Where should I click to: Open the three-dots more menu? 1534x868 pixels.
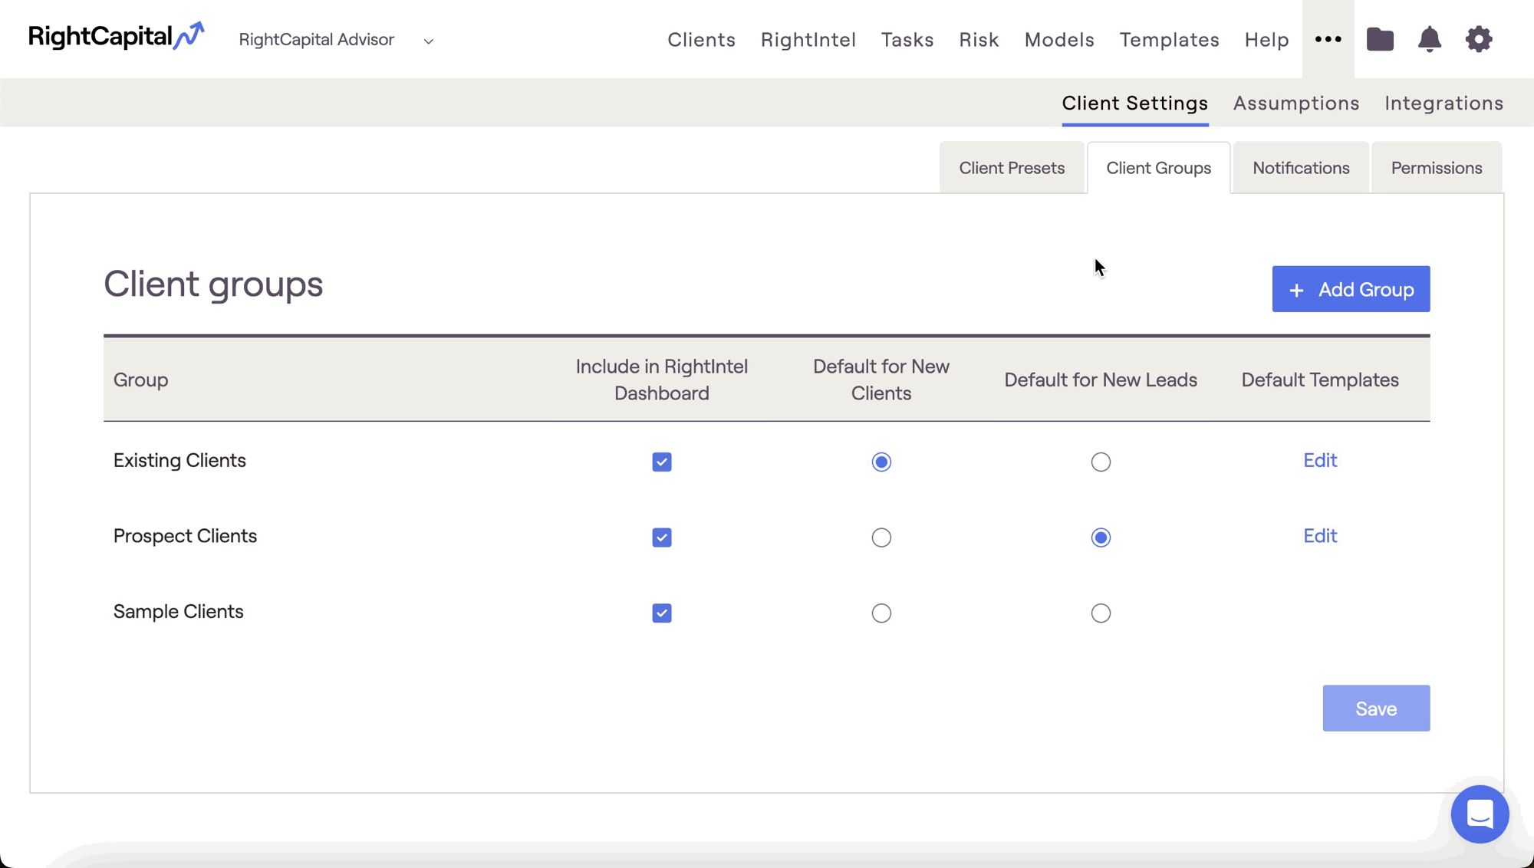click(1328, 39)
